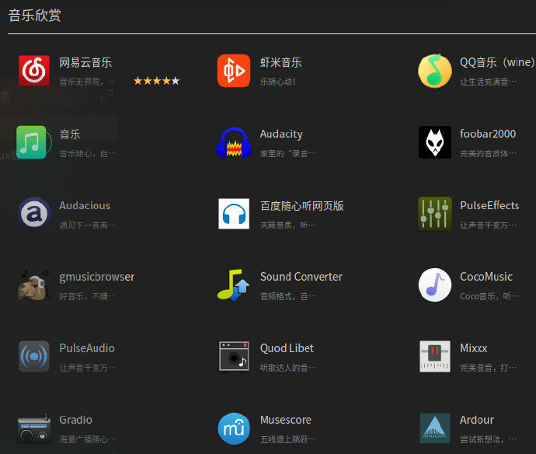The image size is (536, 454).
Task: Open the NetEase Cloud Music (网易云音乐) icon
Action: click(x=34, y=71)
